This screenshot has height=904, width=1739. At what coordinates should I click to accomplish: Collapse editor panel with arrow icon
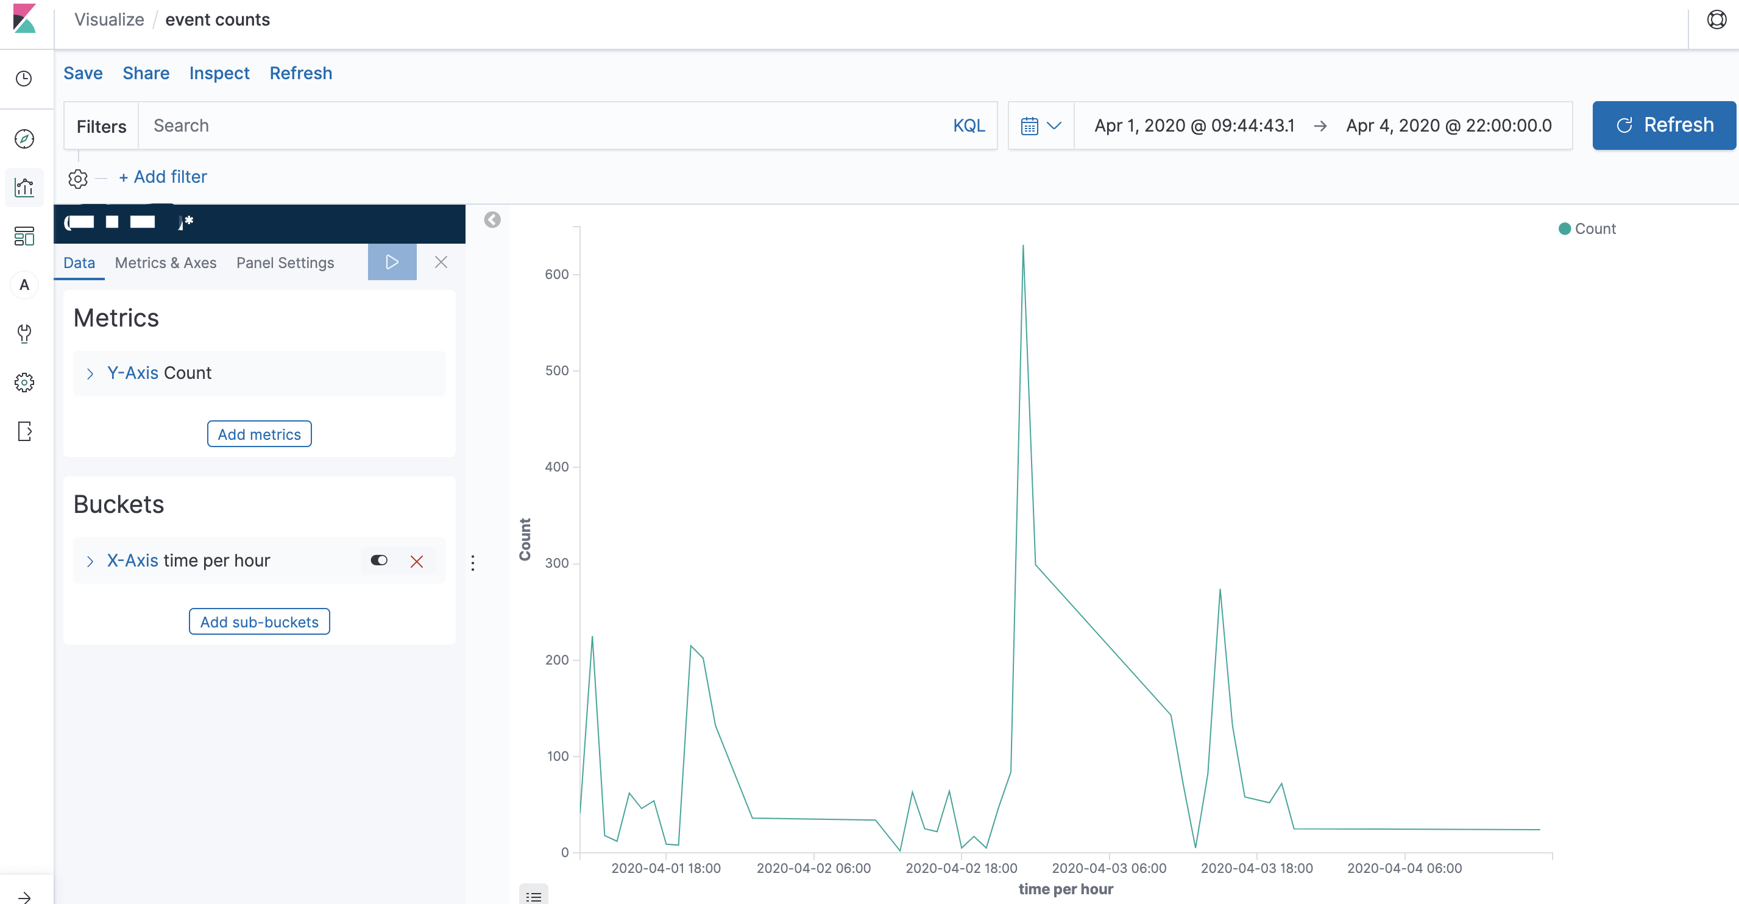pyautogui.click(x=492, y=219)
